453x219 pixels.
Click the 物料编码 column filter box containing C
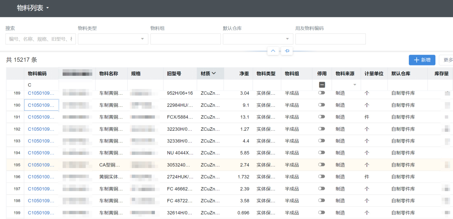[41, 85]
